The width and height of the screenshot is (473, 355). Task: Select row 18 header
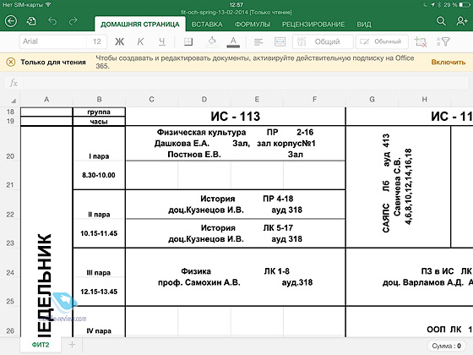point(10,112)
